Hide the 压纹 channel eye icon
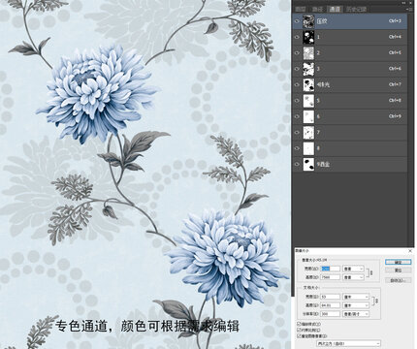417x349 pixels. click(297, 21)
